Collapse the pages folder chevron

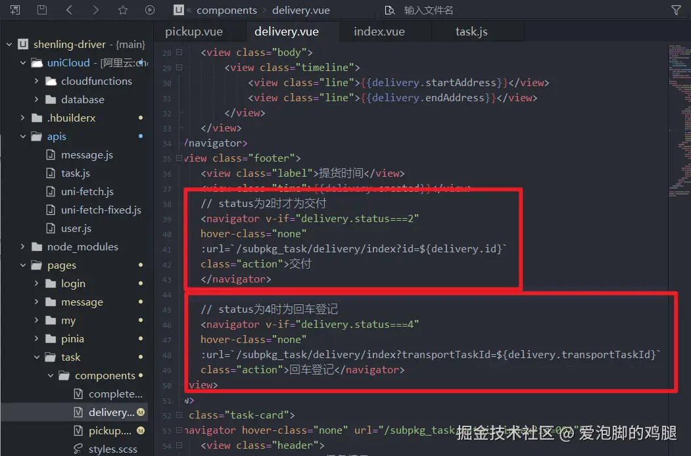point(23,265)
